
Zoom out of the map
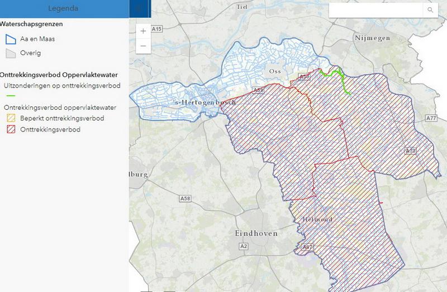point(144,46)
